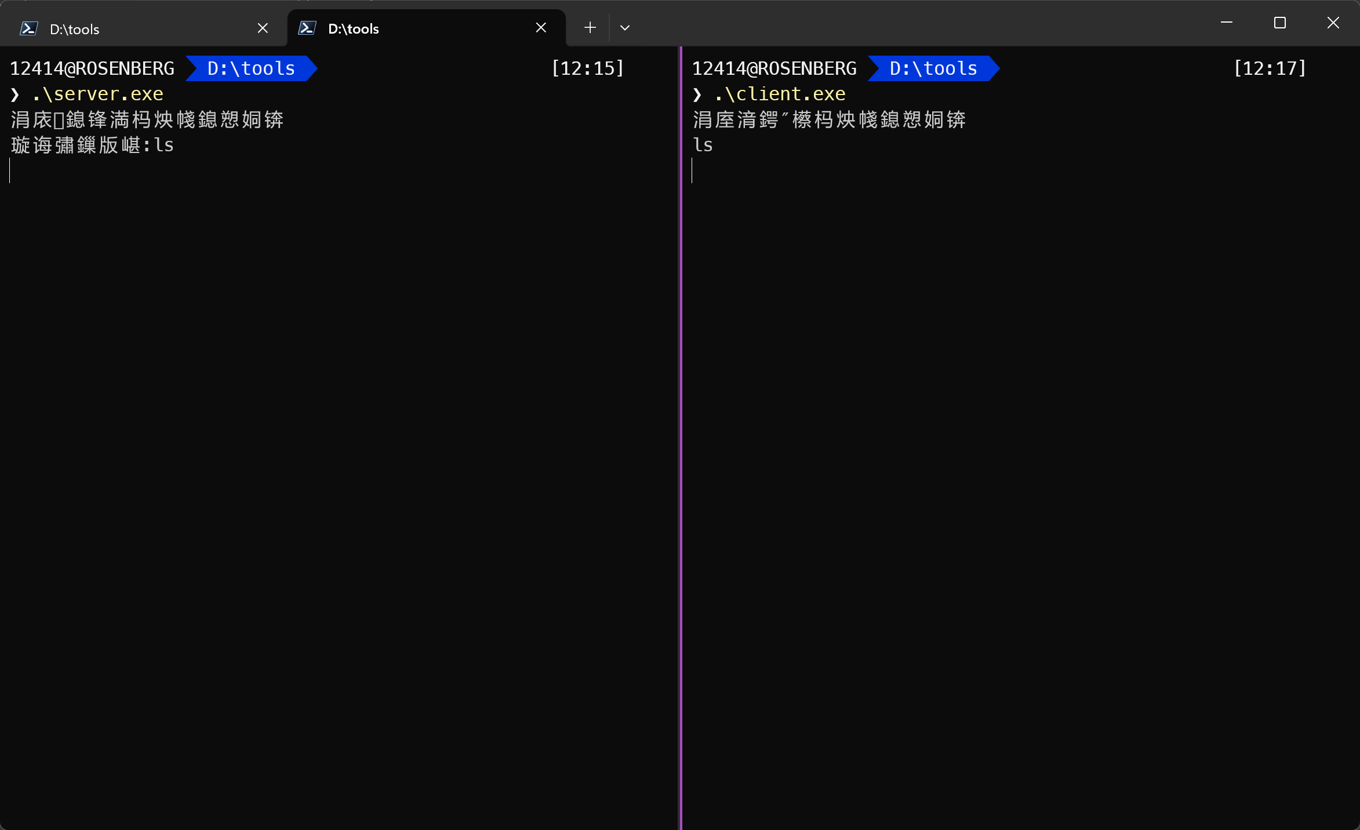The width and height of the screenshot is (1360, 830).
Task: Click the blue D:\tools prompt segment in the server pane
Action: (x=251, y=68)
